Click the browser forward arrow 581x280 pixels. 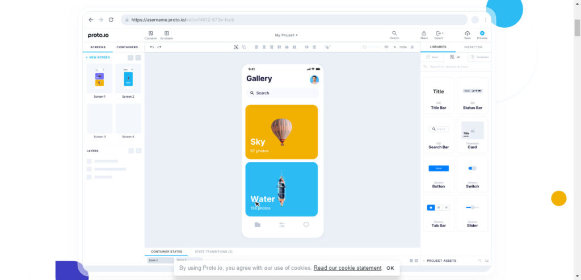[x=101, y=20]
